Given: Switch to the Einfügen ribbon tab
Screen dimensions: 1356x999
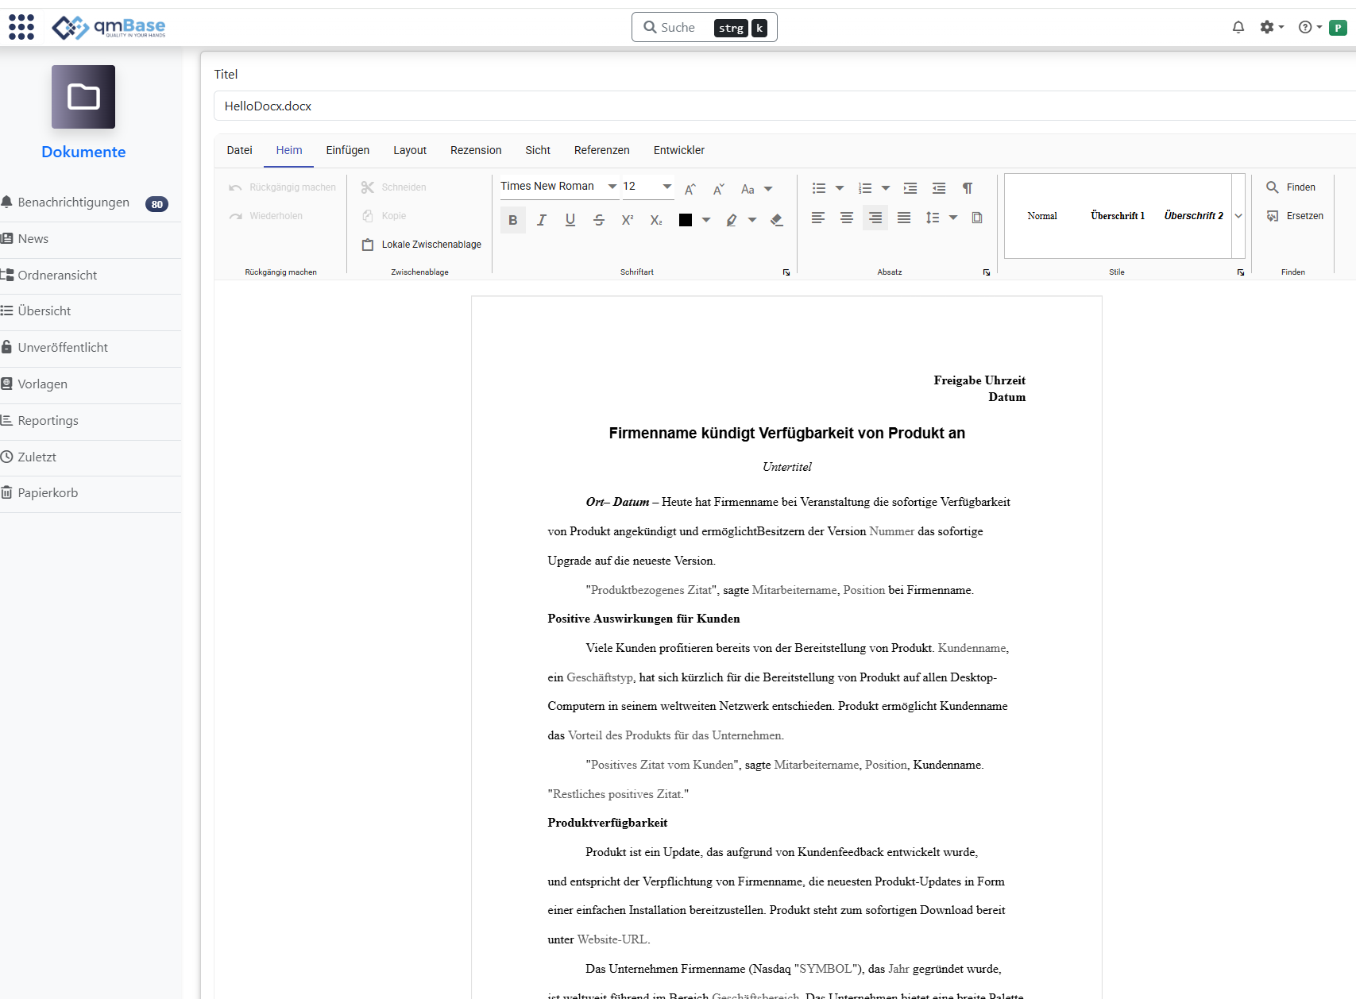Looking at the screenshot, I should point(347,150).
